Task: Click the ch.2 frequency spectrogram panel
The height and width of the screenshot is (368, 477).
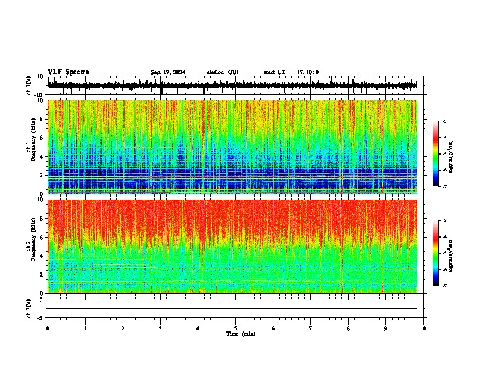Action: (232, 247)
